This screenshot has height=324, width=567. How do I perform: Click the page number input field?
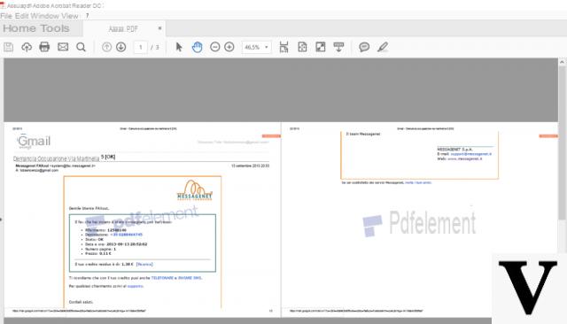(141, 47)
